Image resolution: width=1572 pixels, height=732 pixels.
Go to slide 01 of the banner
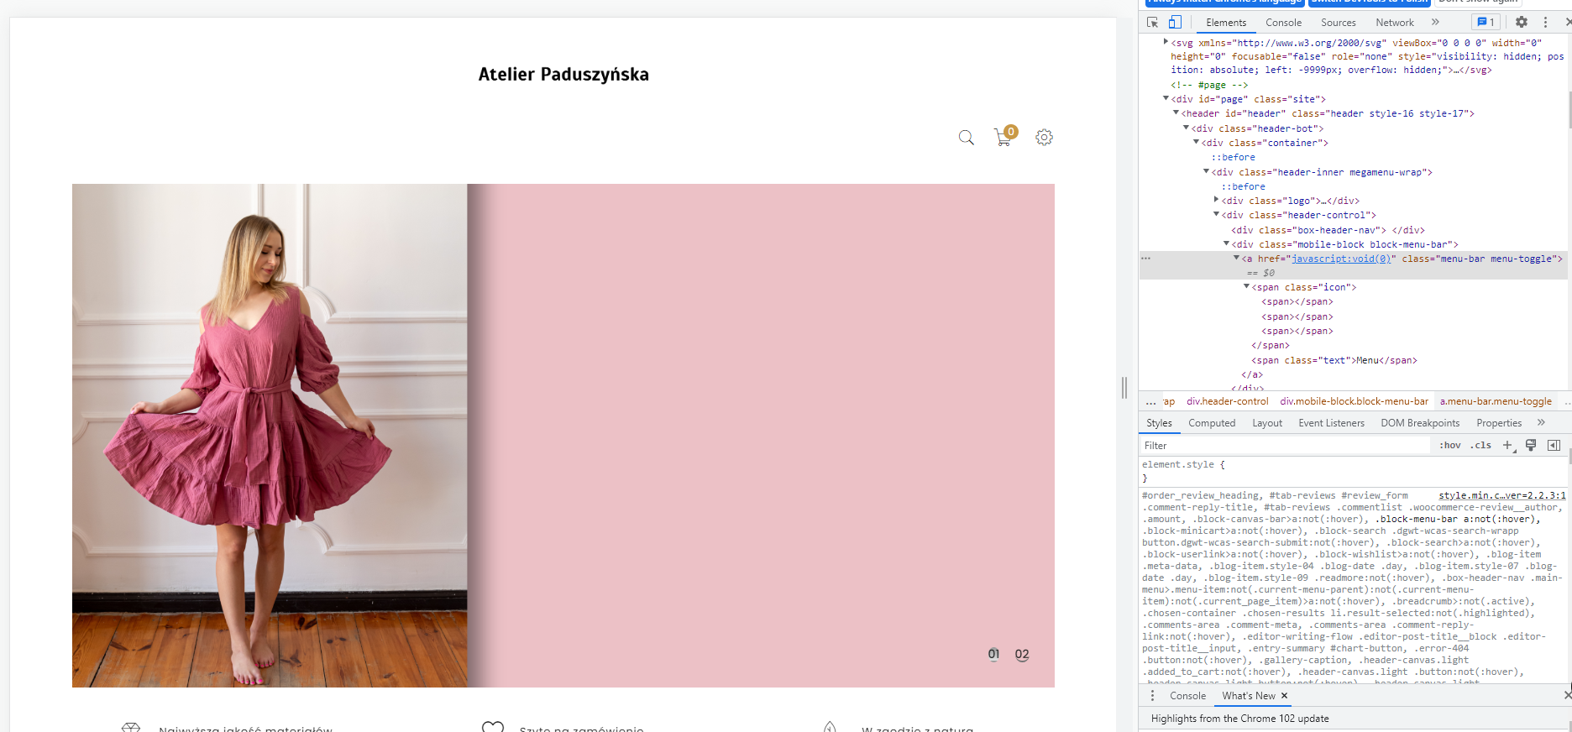(x=993, y=654)
